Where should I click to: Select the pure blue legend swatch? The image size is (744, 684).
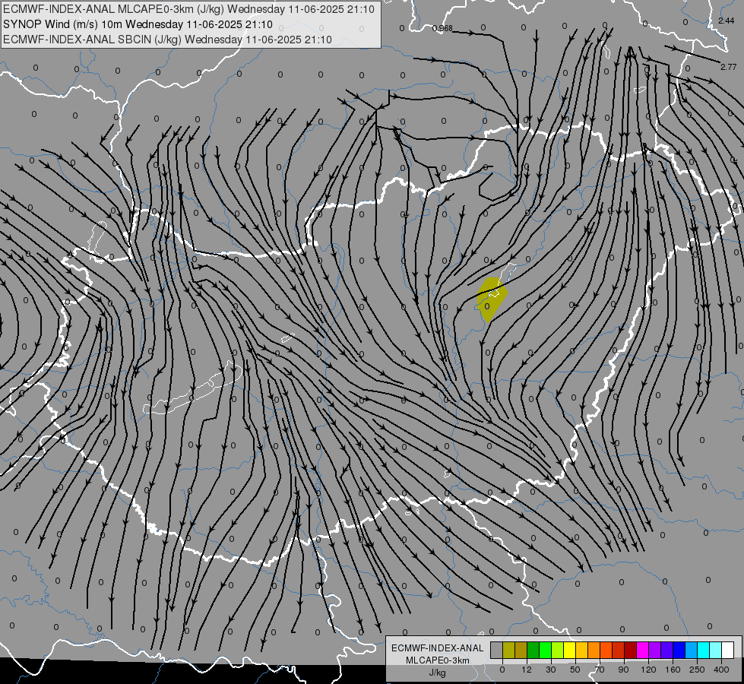coord(679,650)
